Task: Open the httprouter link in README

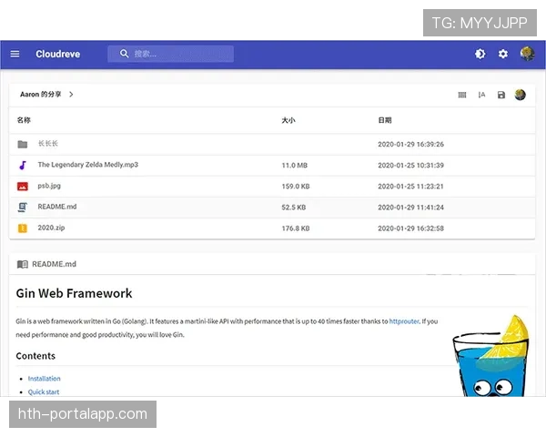Action: [x=404, y=321]
